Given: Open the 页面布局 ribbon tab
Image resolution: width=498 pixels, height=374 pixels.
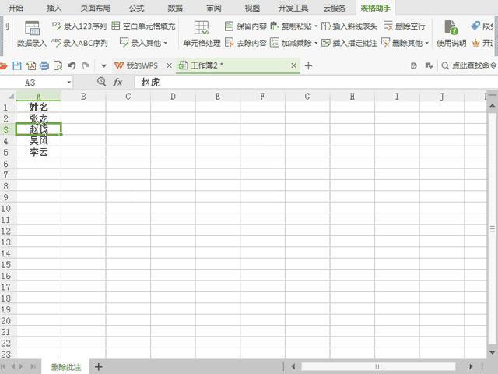Looking at the screenshot, I should [x=95, y=8].
